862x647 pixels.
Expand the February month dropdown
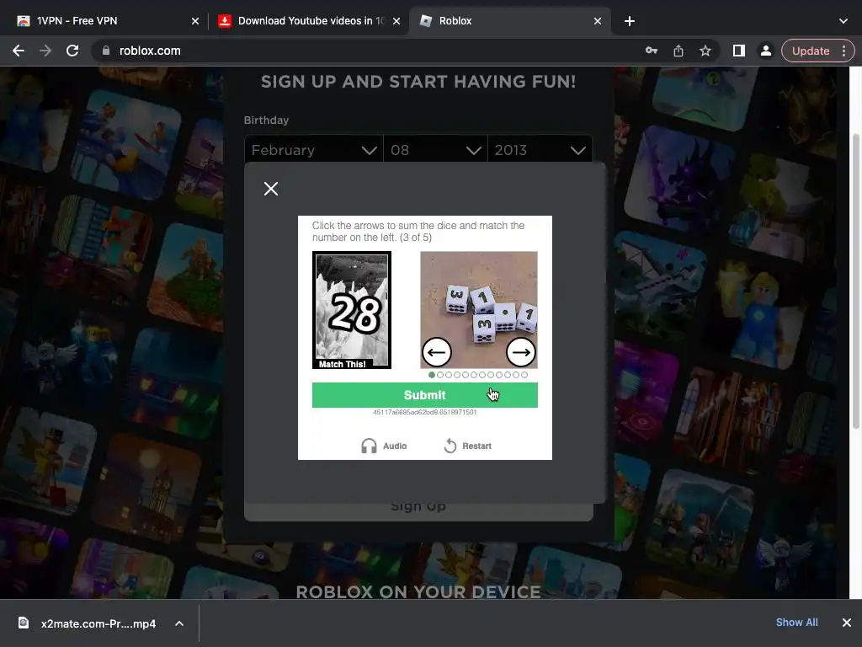pos(314,150)
